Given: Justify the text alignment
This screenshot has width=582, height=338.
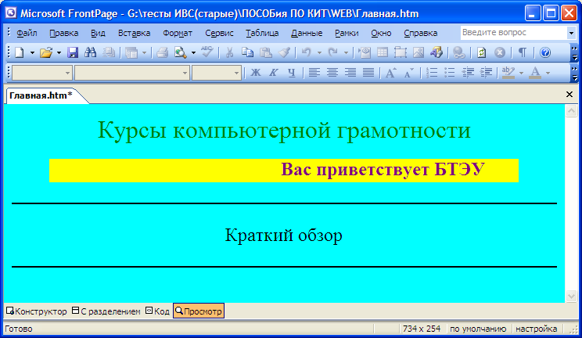Looking at the screenshot, I should 368,73.
